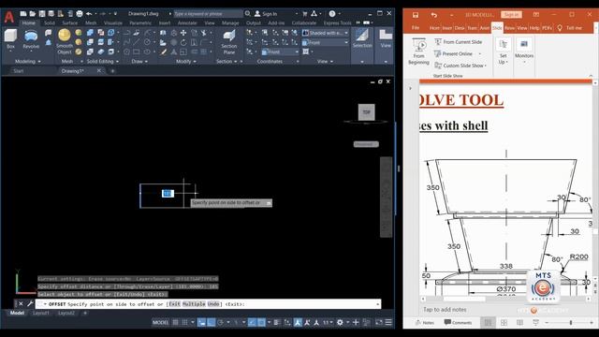This screenshot has width=599, height=337.
Task: Select the Box solid tool
Action: 10,39
